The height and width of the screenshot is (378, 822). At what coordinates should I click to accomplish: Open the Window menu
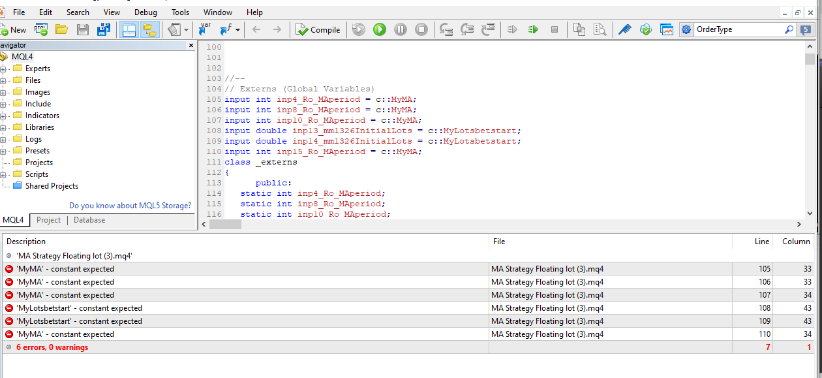(218, 12)
